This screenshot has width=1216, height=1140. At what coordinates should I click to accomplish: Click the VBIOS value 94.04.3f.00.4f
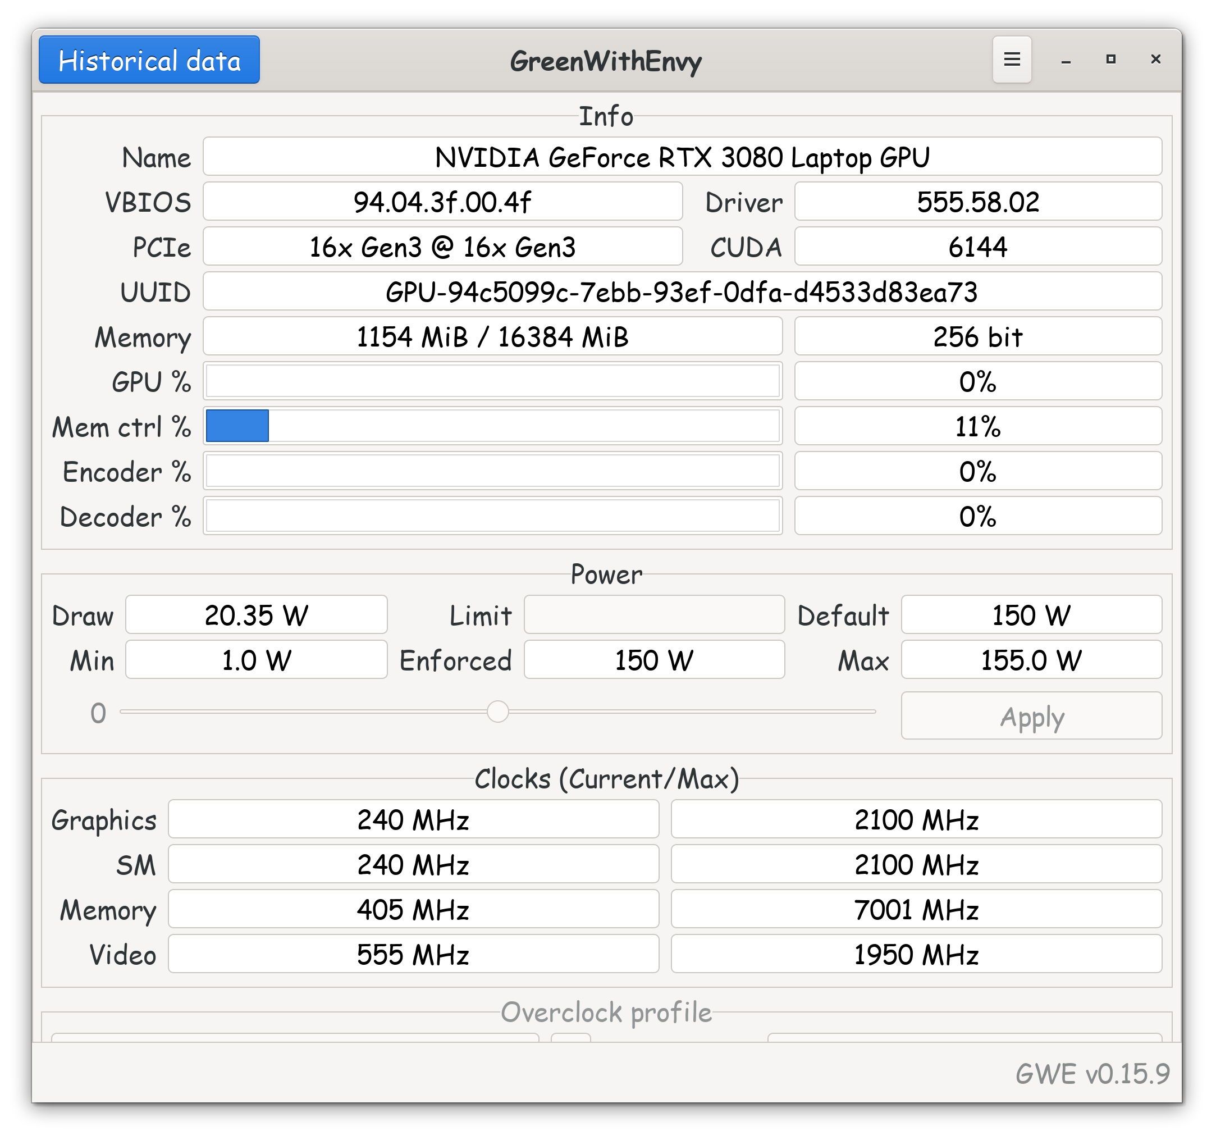(443, 201)
